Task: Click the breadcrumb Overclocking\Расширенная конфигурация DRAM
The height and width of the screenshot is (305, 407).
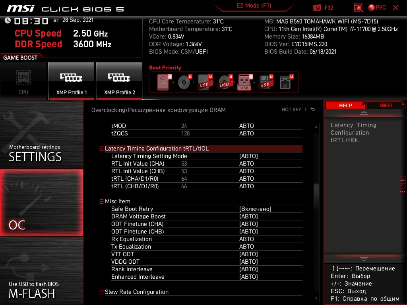Action: pos(158,110)
